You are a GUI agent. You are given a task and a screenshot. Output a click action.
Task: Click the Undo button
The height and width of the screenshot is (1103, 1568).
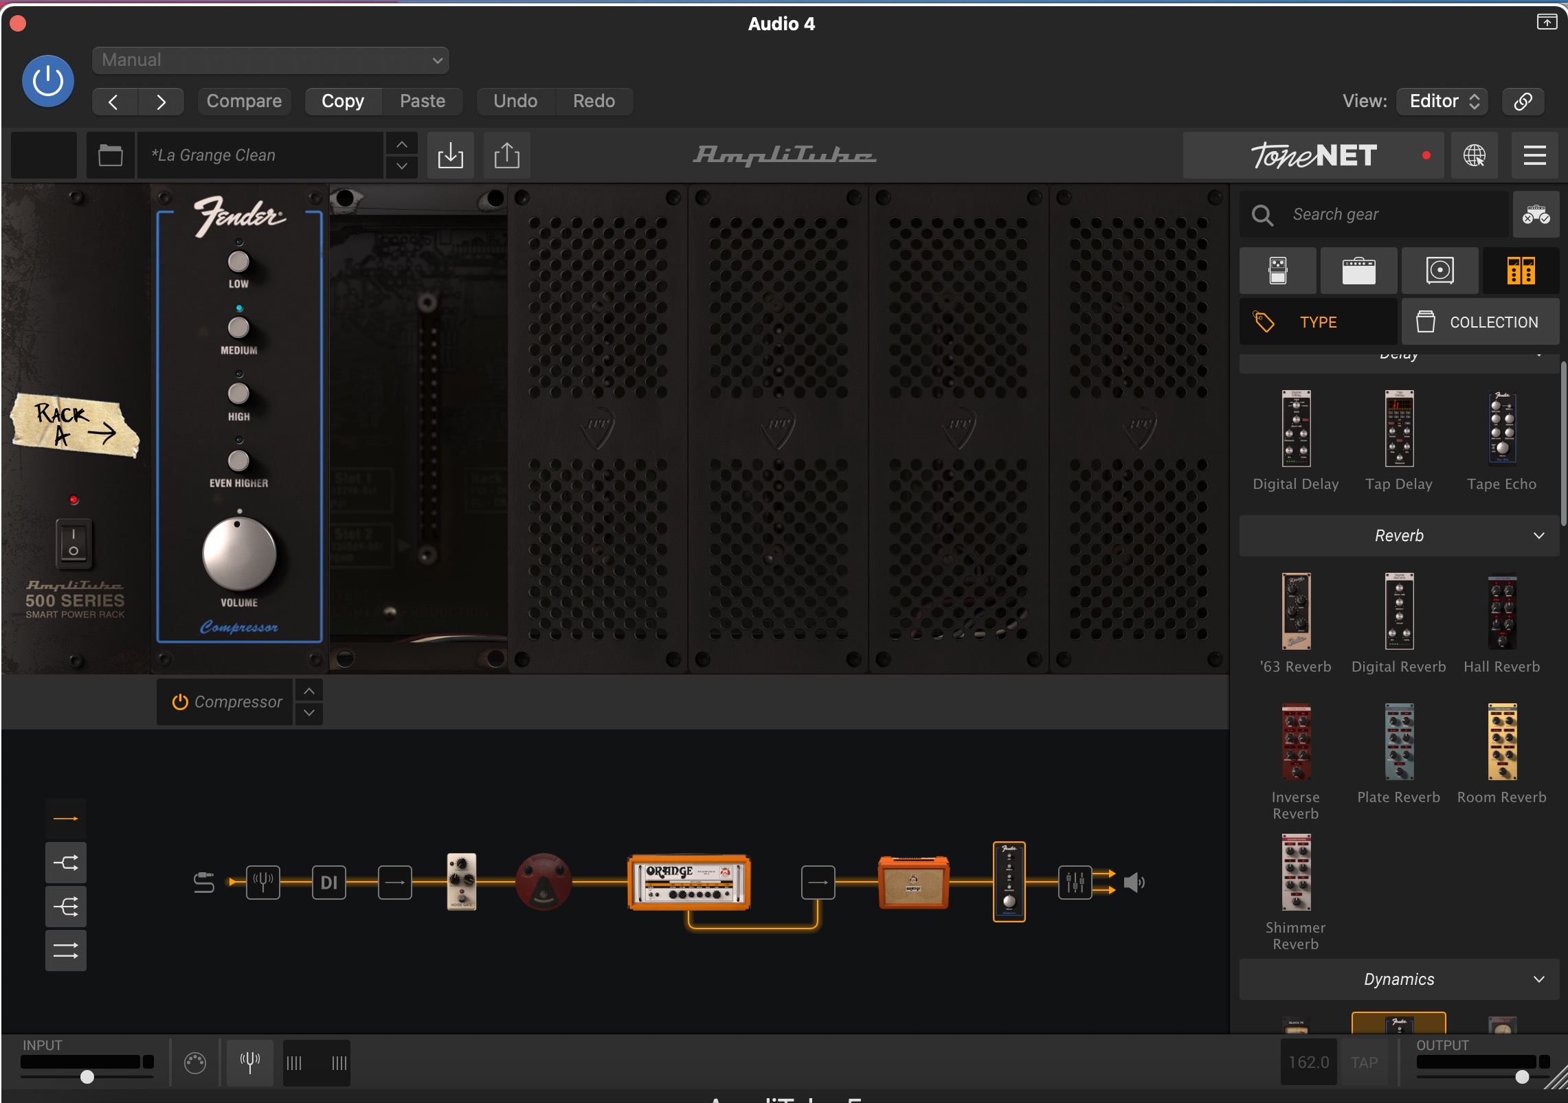tap(515, 101)
